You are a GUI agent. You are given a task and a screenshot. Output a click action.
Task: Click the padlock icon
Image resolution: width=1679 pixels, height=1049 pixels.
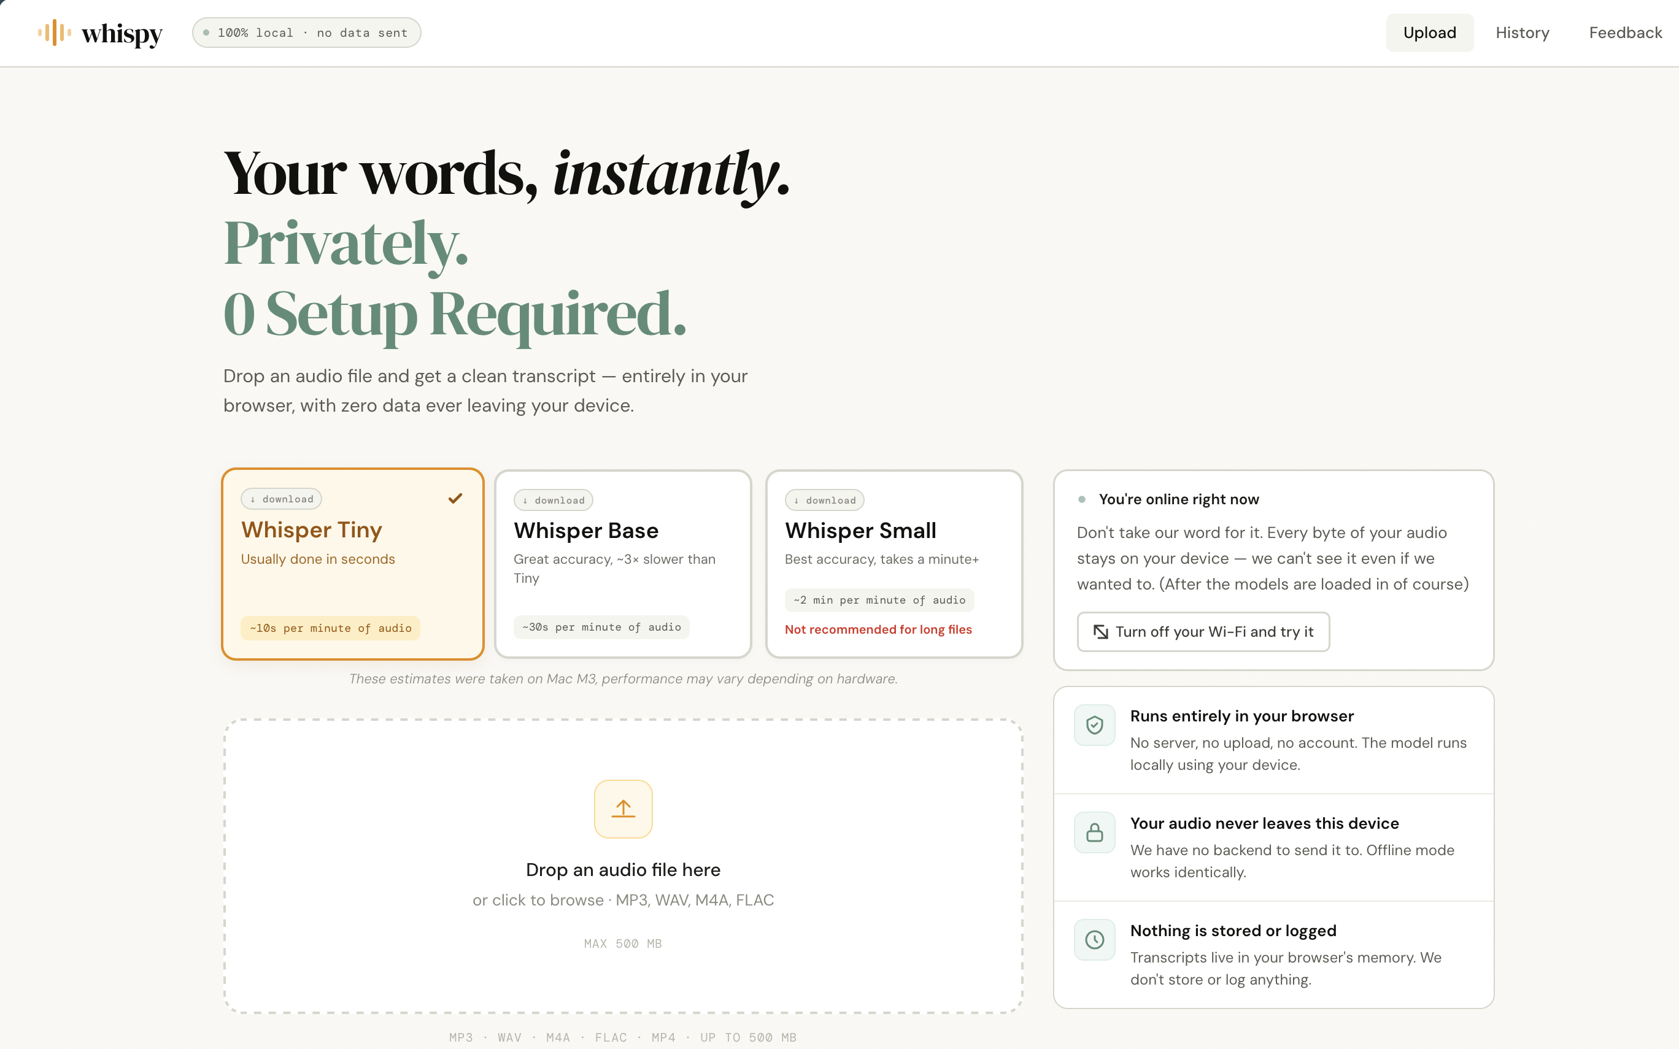click(x=1095, y=832)
